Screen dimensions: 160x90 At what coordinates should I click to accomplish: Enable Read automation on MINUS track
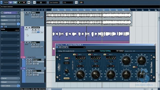[33, 15]
